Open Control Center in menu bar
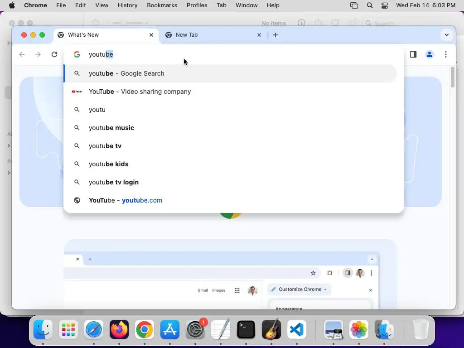 click(385, 5)
